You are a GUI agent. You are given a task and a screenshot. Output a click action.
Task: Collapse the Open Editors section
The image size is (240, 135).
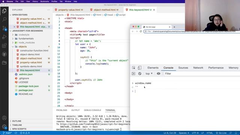click(19, 15)
